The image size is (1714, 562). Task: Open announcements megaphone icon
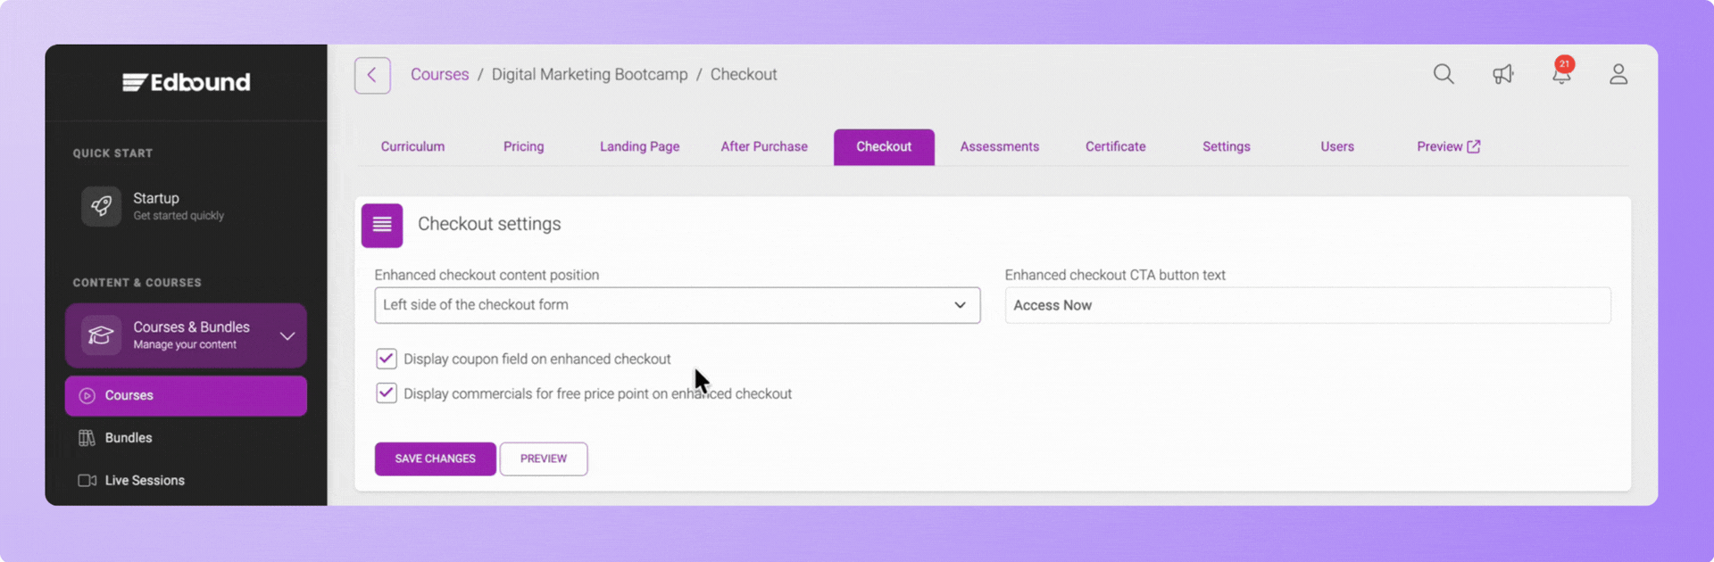(1503, 75)
